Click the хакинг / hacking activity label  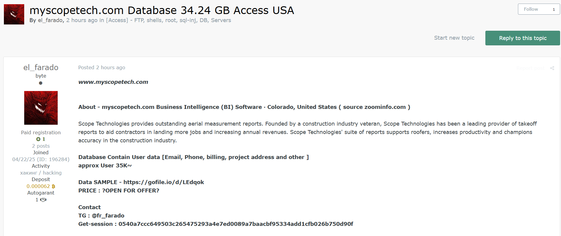pos(41,173)
